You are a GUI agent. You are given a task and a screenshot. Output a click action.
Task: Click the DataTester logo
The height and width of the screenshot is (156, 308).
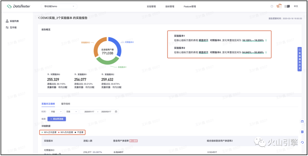coord(19,6)
